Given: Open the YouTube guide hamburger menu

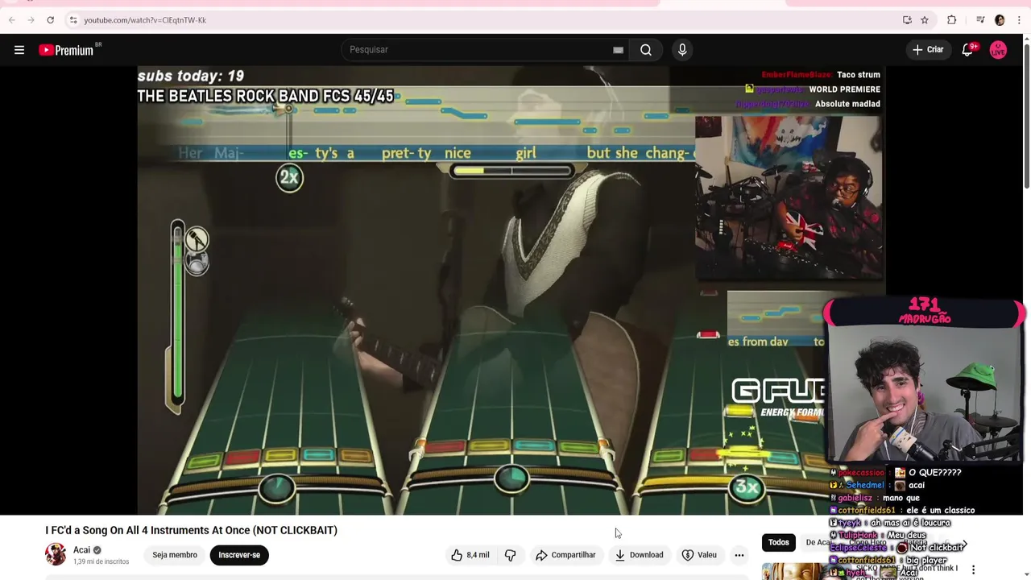Looking at the screenshot, I should coord(19,50).
